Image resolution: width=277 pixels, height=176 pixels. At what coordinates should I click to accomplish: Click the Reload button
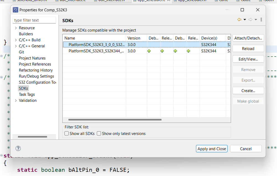point(248,49)
